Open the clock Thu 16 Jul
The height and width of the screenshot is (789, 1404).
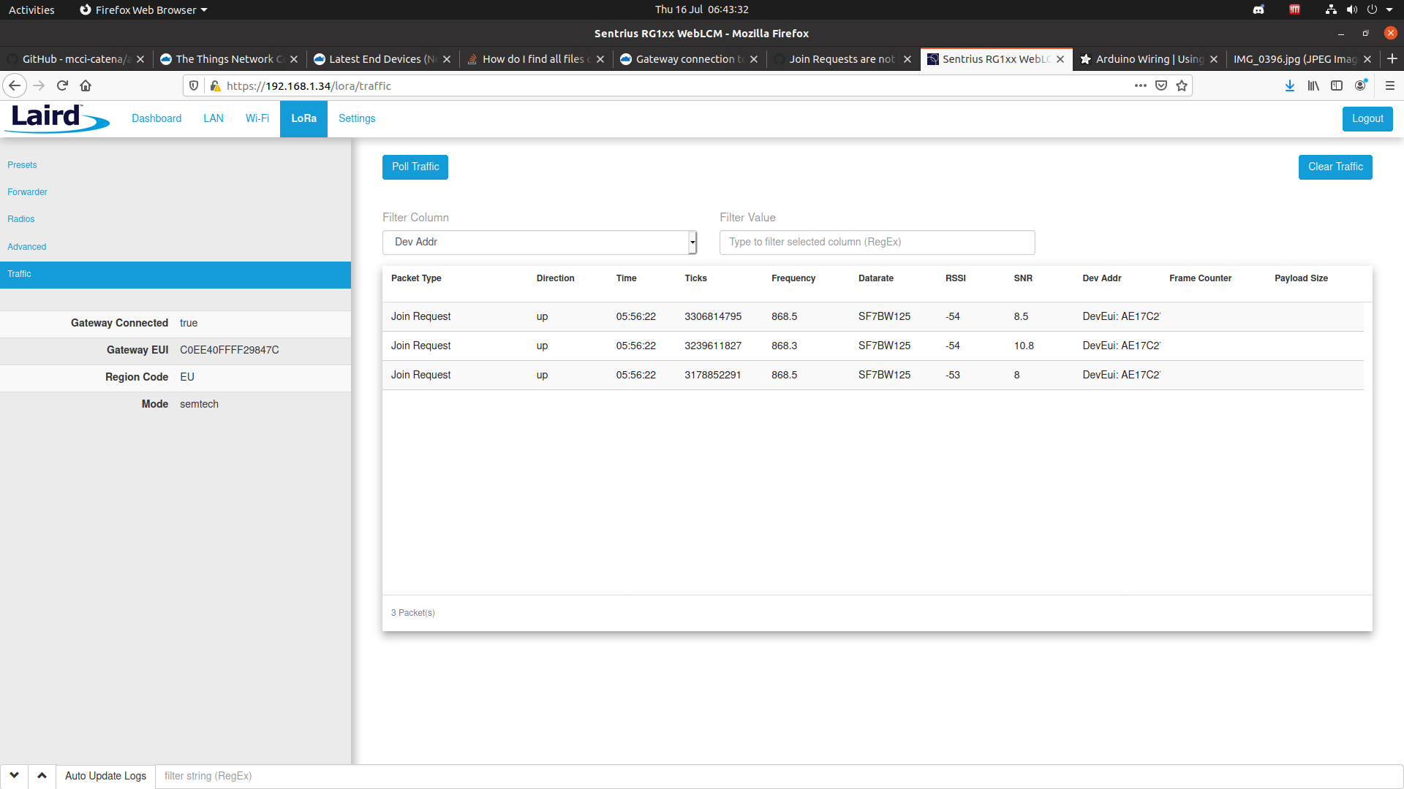pos(701,9)
